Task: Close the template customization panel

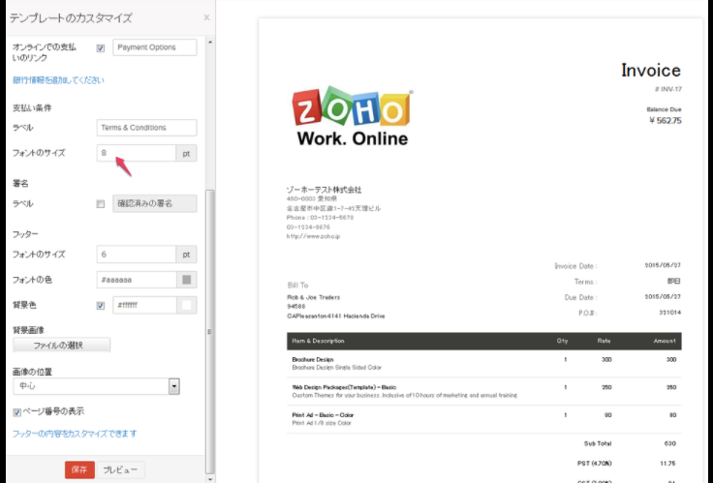Action: click(x=206, y=17)
